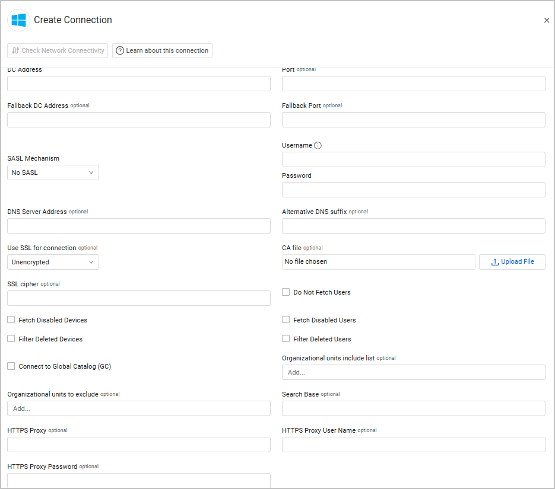555x489 pixels.
Task: Click the Password input field
Action: (x=414, y=190)
